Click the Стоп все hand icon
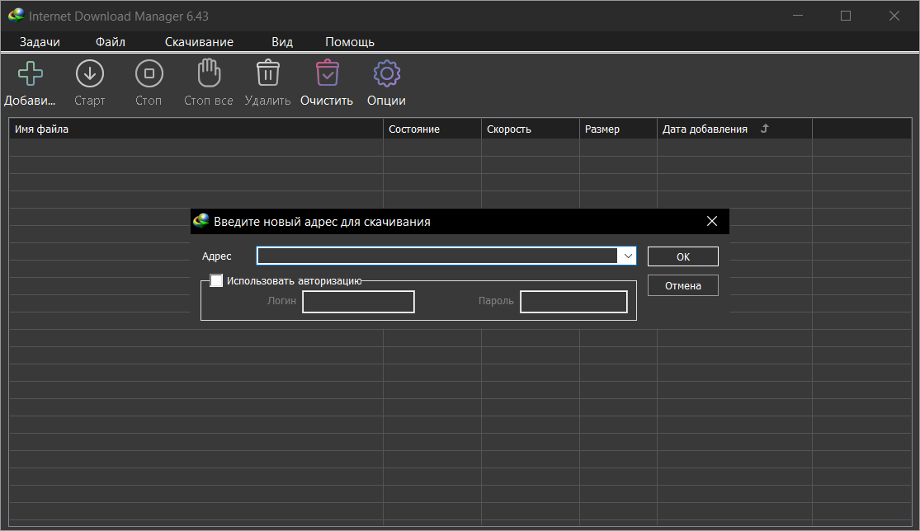Image resolution: width=920 pixels, height=531 pixels. tap(209, 73)
